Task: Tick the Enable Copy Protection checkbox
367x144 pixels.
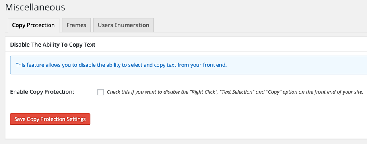Action: (x=101, y=92)
